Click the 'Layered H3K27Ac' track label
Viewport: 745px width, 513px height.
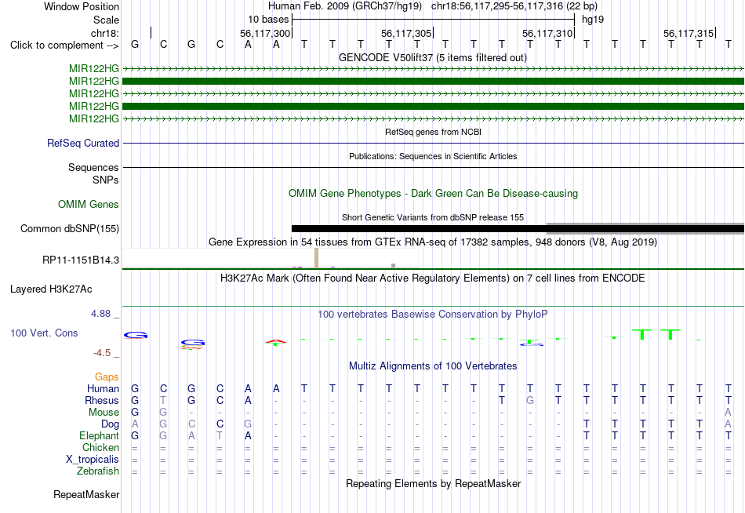[51, 289]
